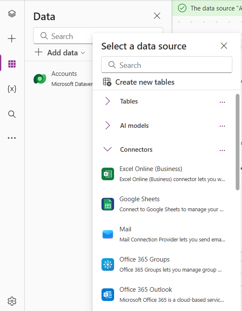Click the 'Microsoft Office 365 is a cloud-based' description

click(x=172, y=300)
